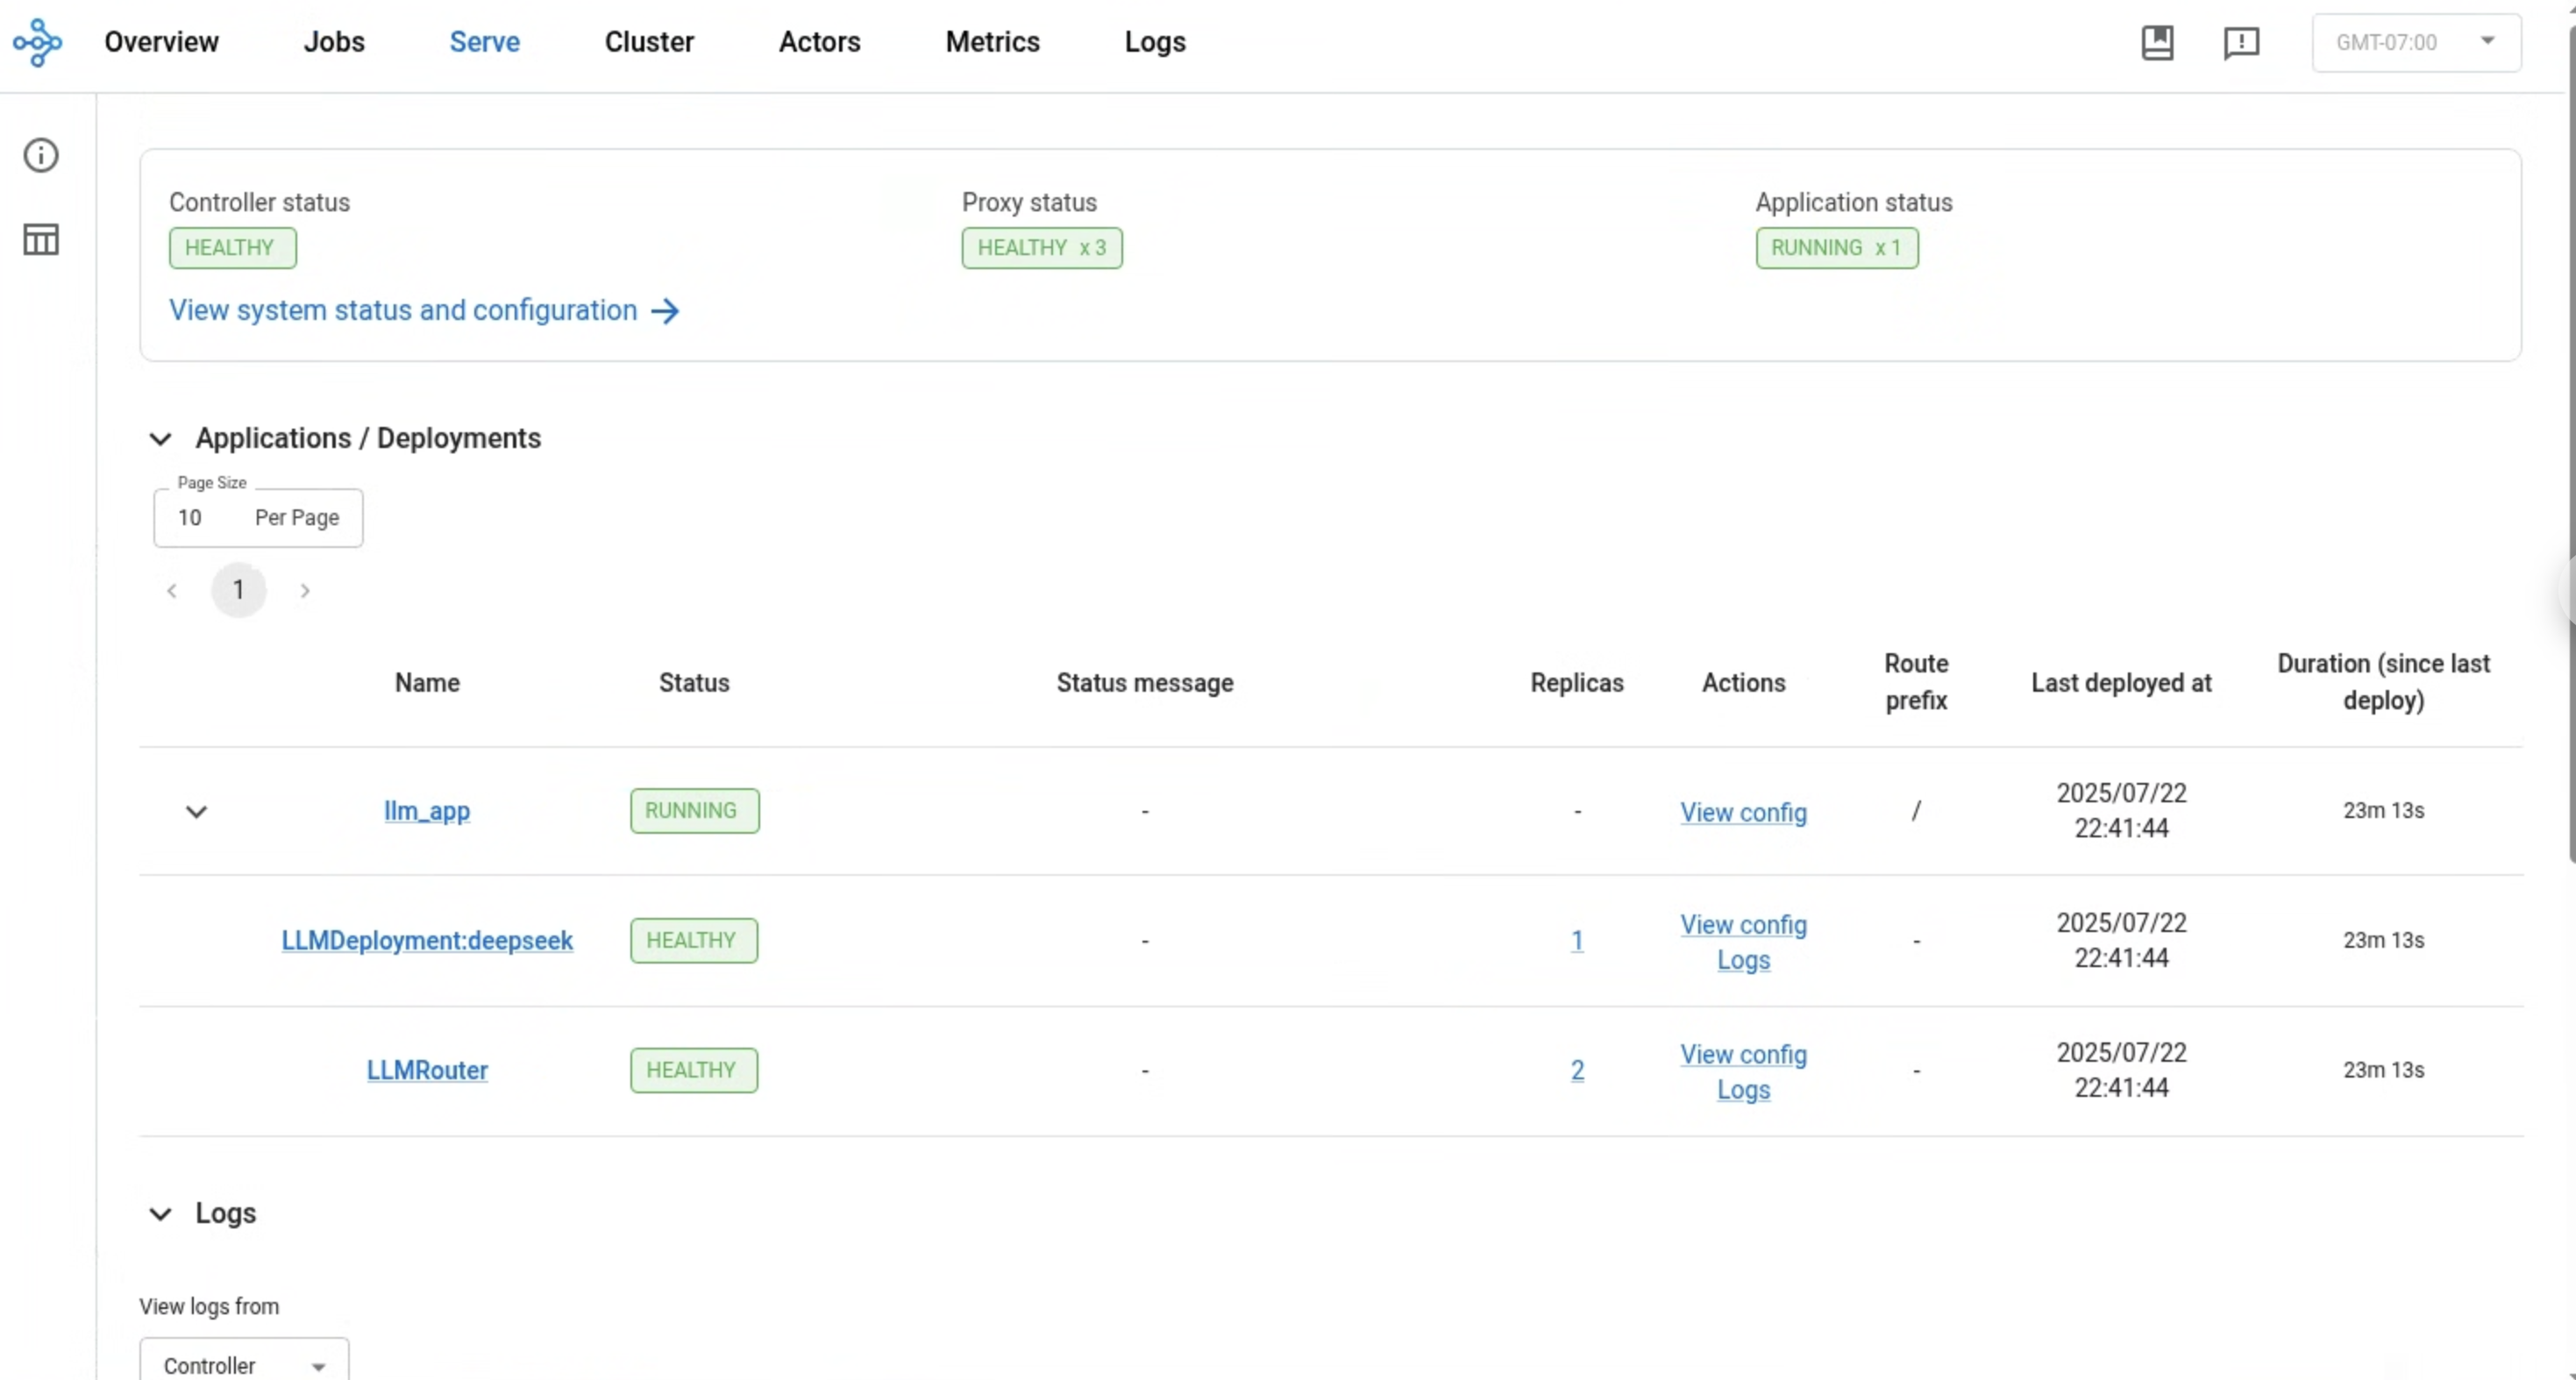This screenshot has height=1380, width=2576.
Task: Click the Ray logo icon
Action: [37, 42]
